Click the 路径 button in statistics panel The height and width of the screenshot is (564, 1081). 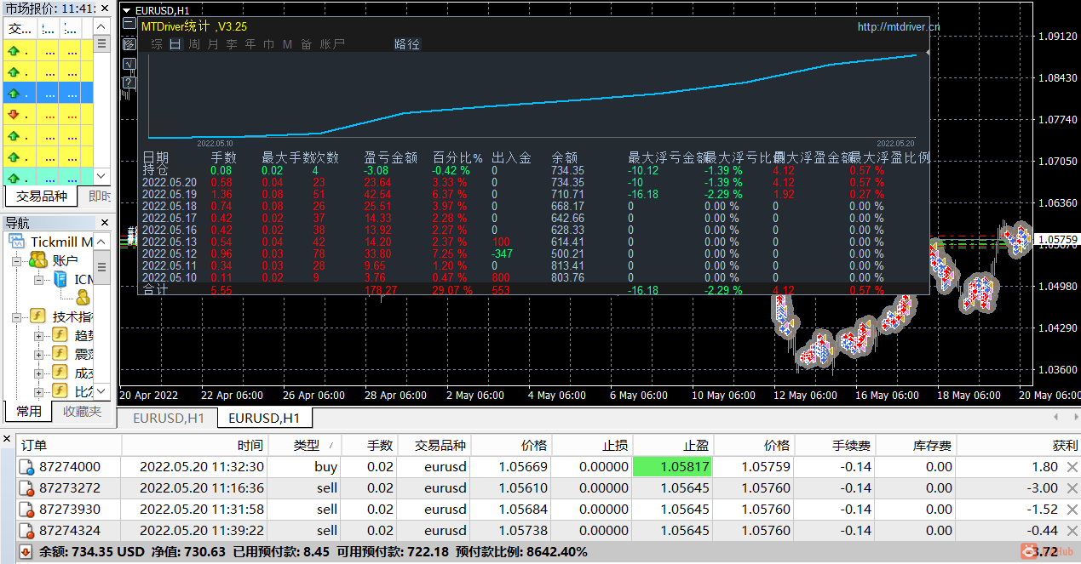407,44
